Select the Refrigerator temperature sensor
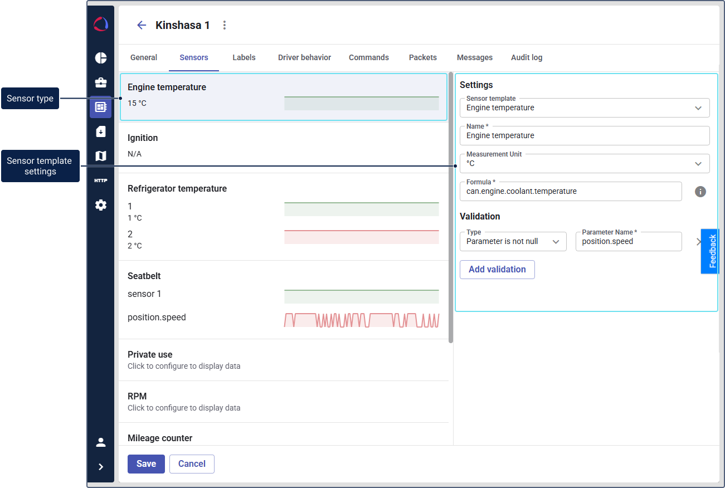 click(x=284, y=217)
